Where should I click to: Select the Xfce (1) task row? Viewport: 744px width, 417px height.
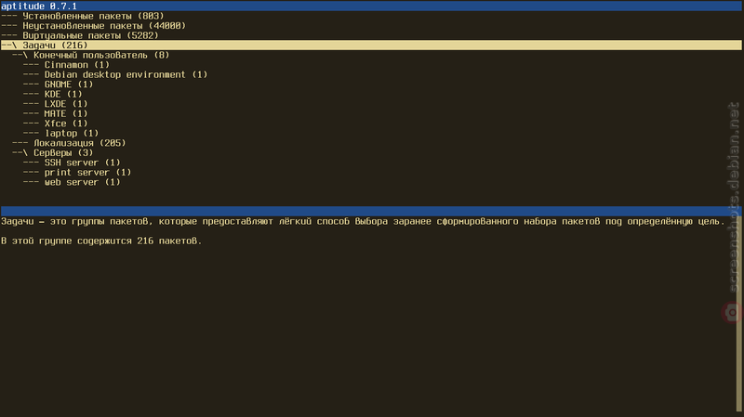pos(56,124)
